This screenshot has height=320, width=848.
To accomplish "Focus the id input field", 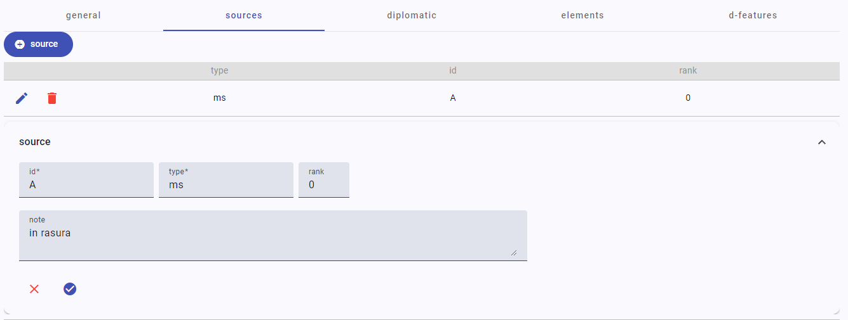I will click(86, 185).
